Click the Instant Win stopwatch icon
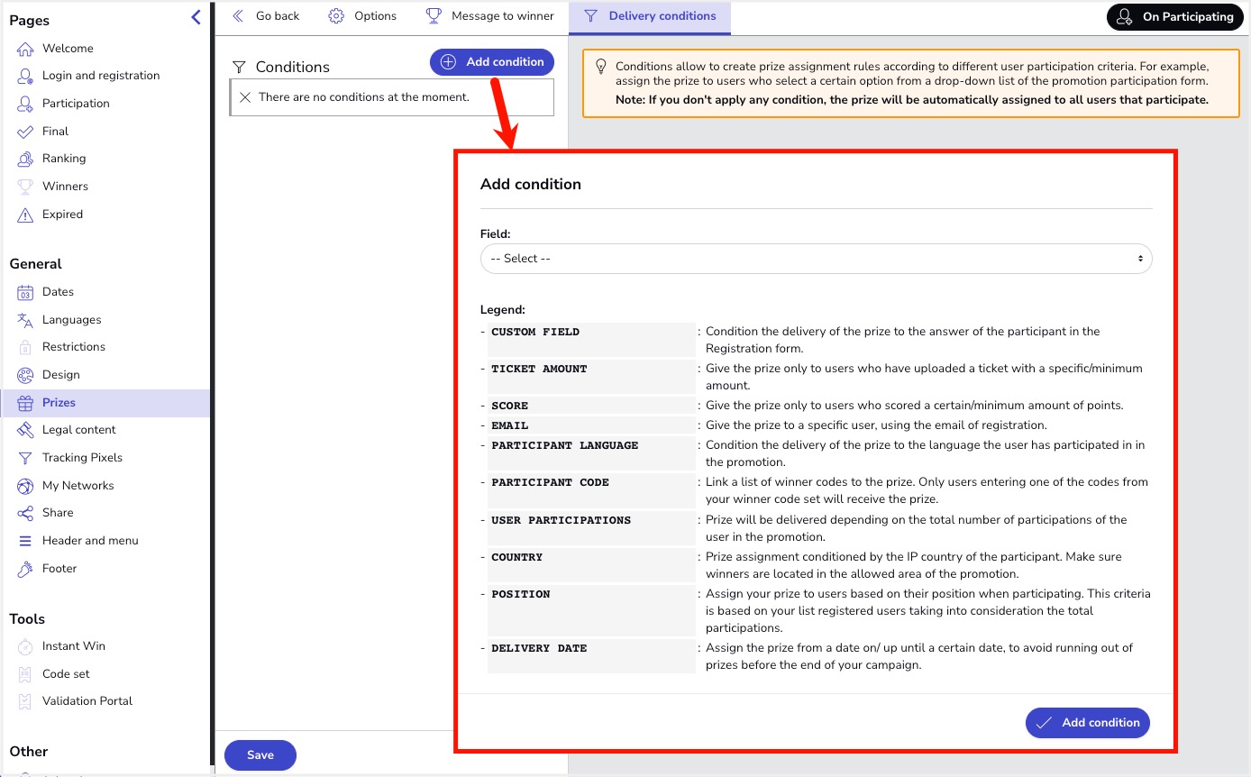The image size is (1251, 777). coord(25,646)
